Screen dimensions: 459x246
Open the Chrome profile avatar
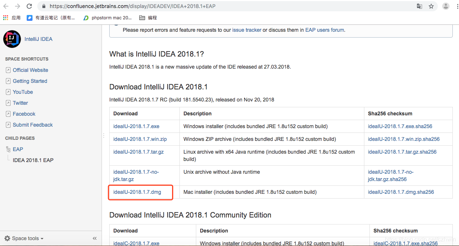point(446,6)
